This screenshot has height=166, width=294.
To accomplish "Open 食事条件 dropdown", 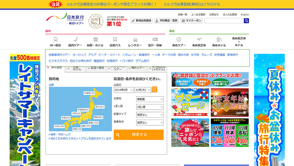I will click(x=150, y=122).
